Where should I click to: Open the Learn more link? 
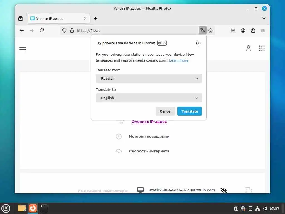click(179, 60)
